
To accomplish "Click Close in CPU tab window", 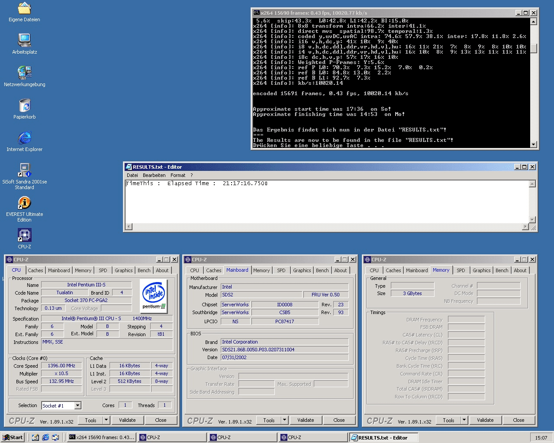I will pyautogui.click(x=161, y=420).
